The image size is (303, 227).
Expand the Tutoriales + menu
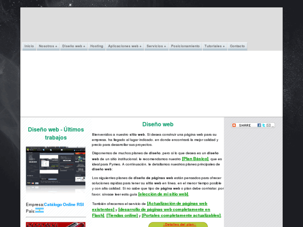pyautogui.click(x=215, y=46)
